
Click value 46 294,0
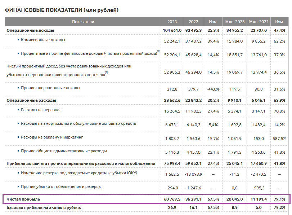193,72
